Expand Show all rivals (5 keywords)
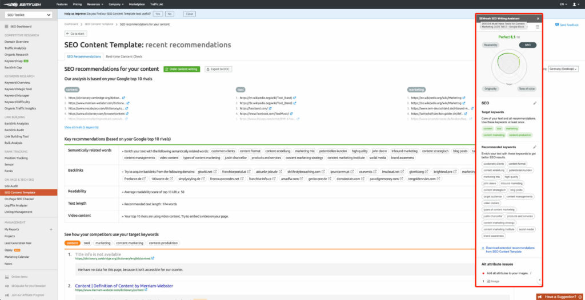 (x=81, y=127)
